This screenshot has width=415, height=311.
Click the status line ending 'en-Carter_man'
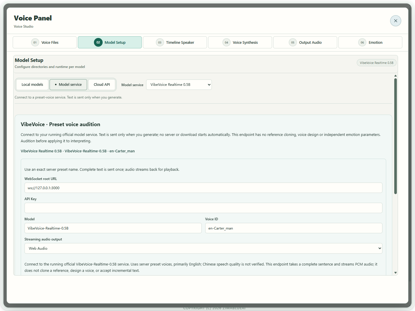click(x=78, y=151)
